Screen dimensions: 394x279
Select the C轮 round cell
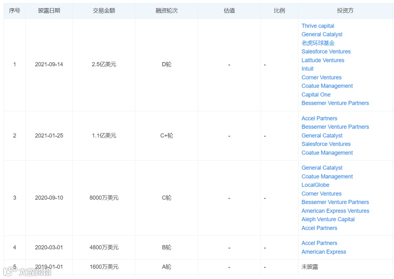coord(167,198)
